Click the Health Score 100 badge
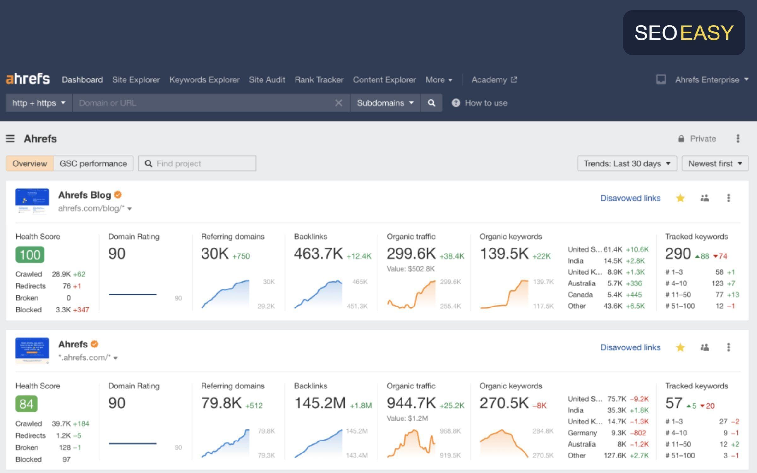 (30, 254)
